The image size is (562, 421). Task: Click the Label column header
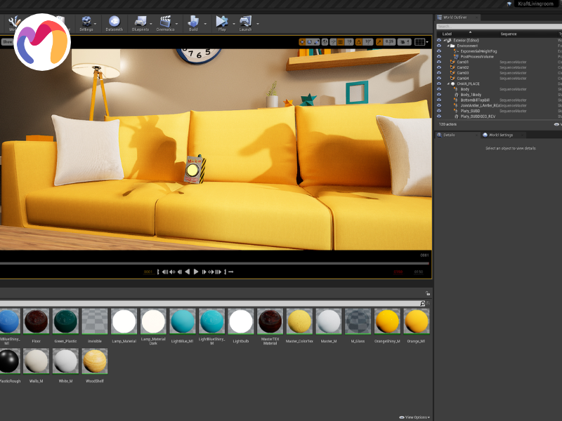pos(447,34)
